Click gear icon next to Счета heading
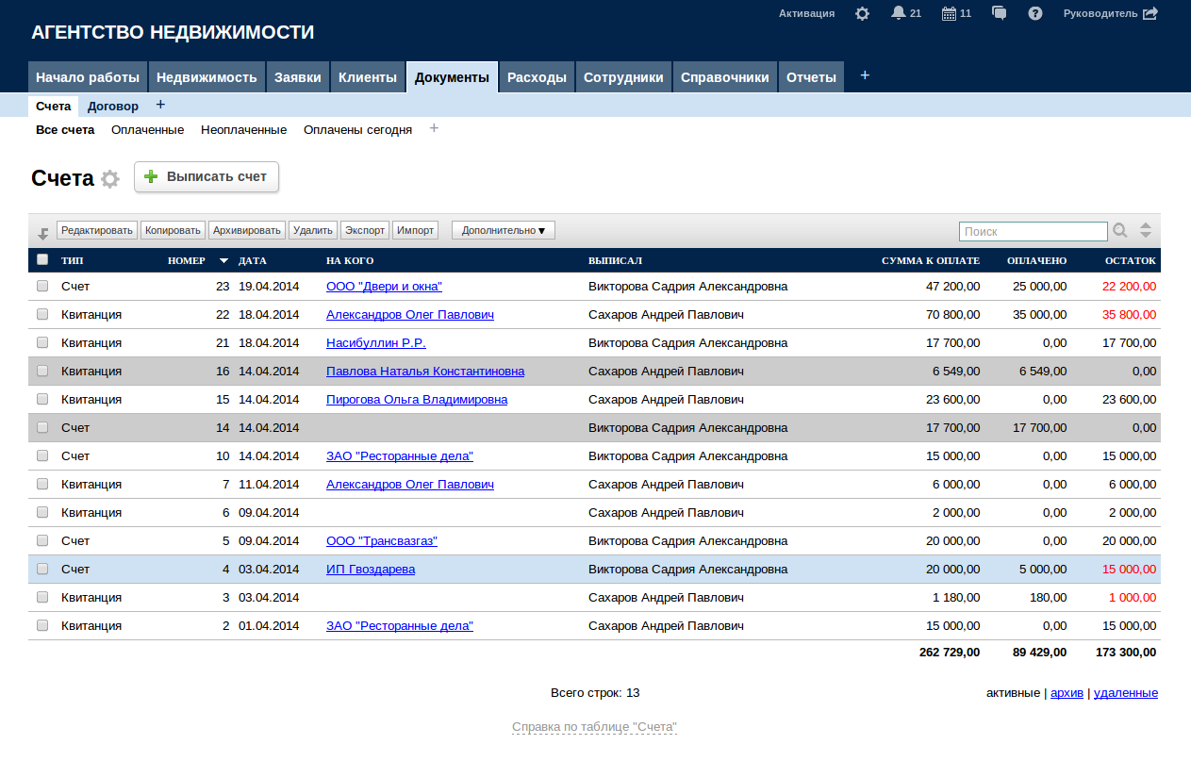 click(110, 179)
